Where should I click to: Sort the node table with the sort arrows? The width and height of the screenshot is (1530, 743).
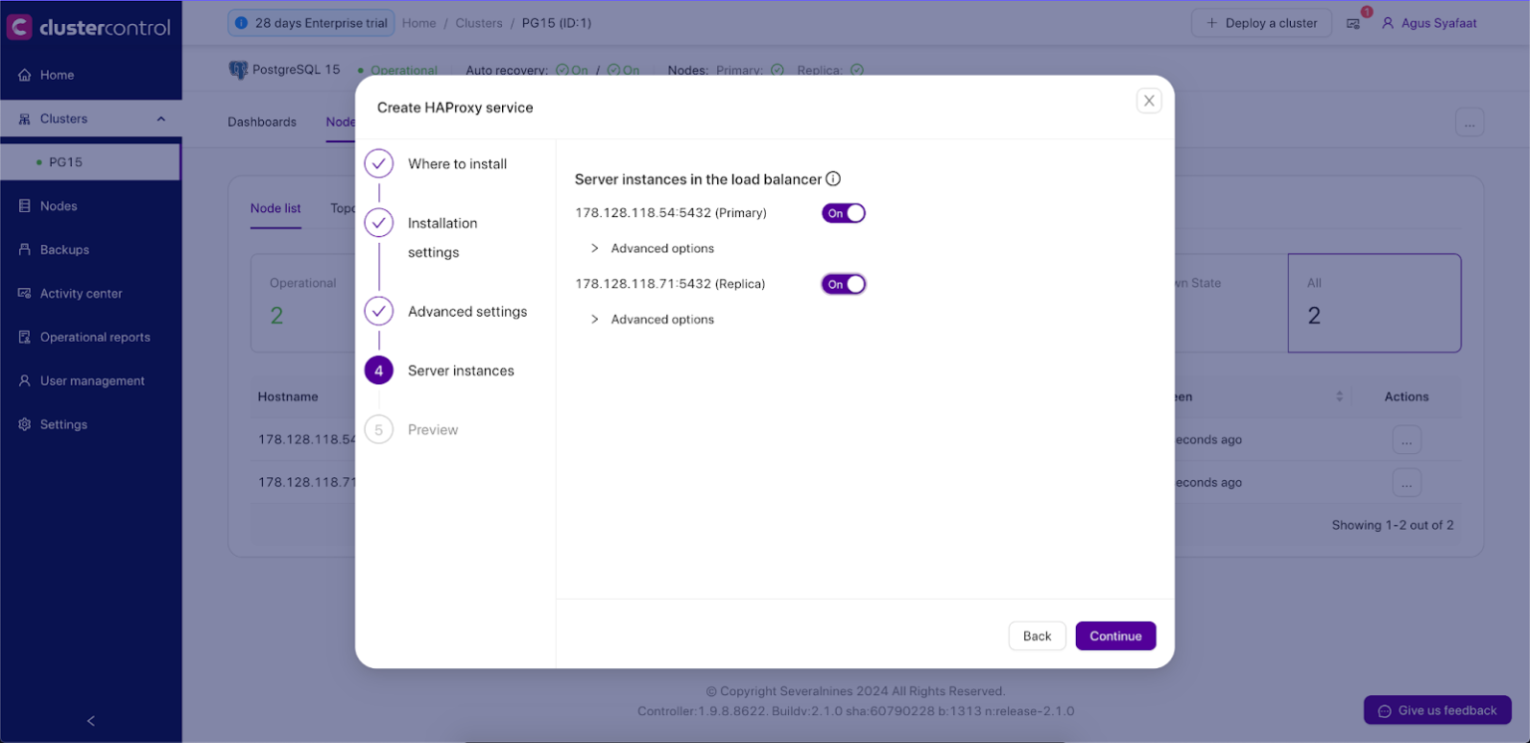click(1340, 397)
